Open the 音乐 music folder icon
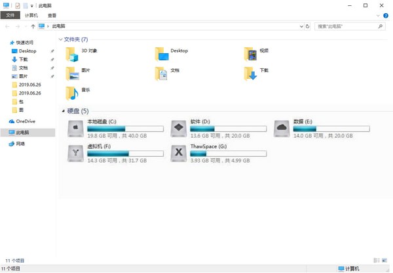Image resolution: width=393 pixels, height=273 pixels. [72, 93]
